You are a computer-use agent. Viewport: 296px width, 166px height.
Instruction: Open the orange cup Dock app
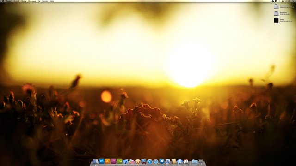[138, 161]
